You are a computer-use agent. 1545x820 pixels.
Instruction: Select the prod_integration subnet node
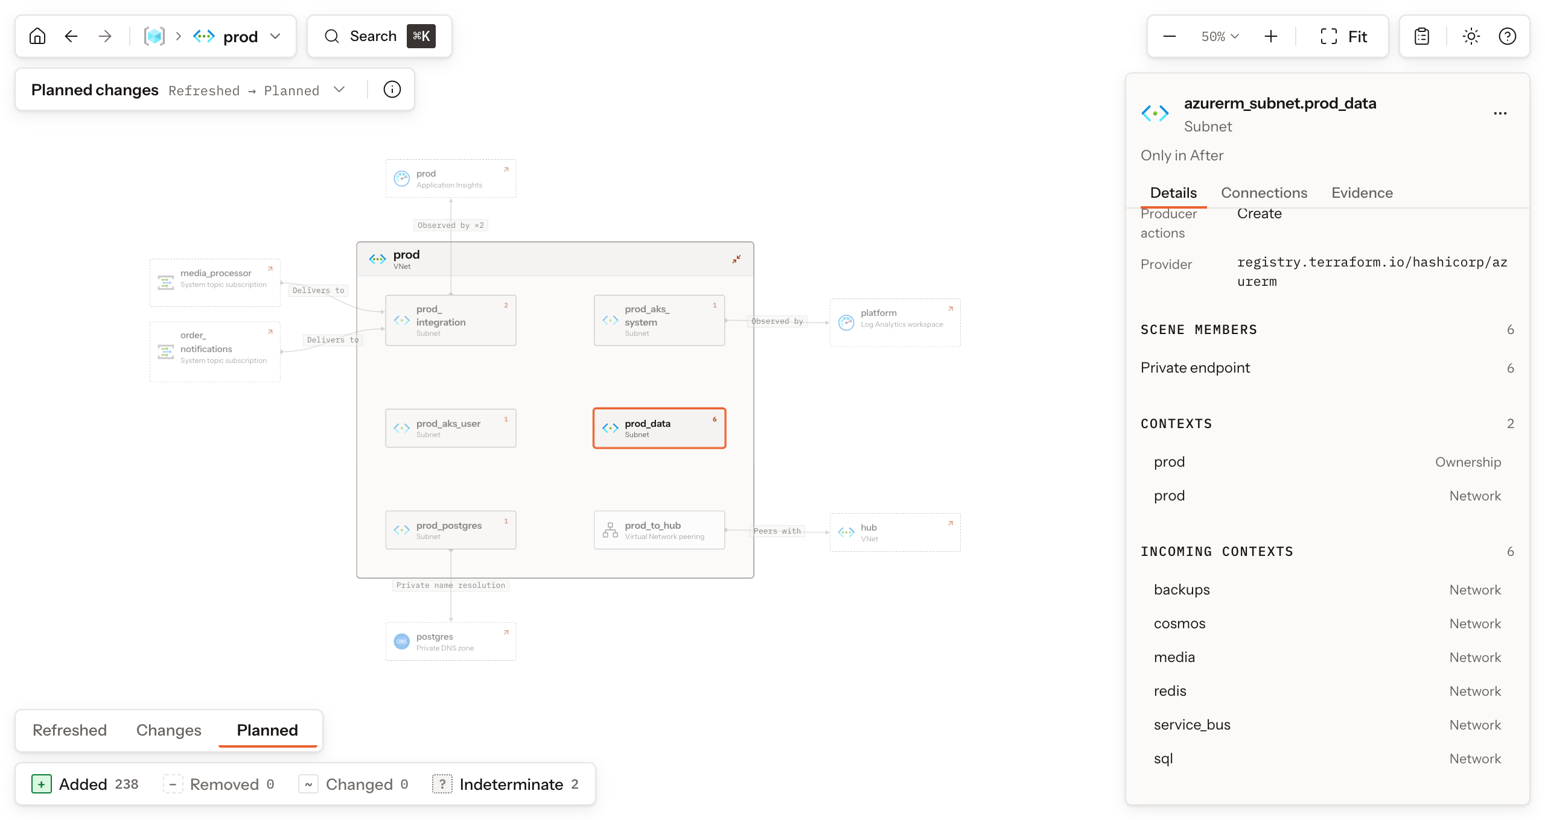[x=451, y=320]
